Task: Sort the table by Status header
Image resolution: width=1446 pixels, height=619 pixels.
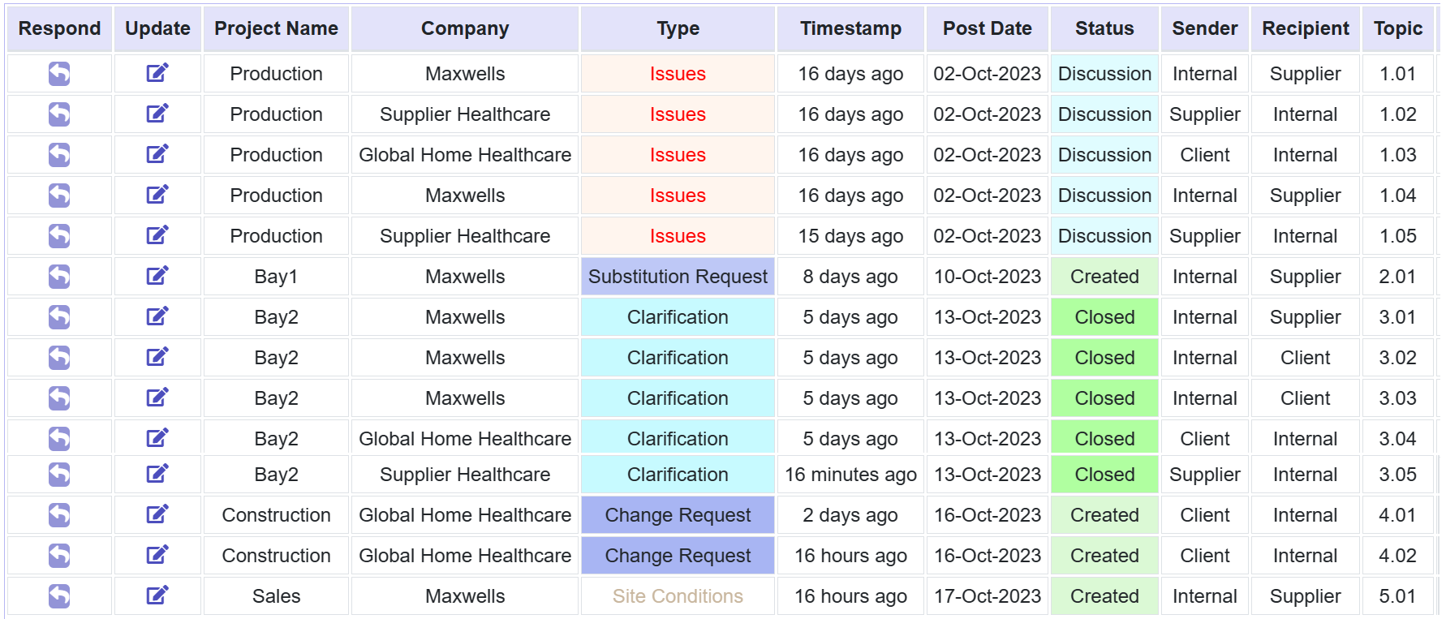Action: (x=1104, y=28)
